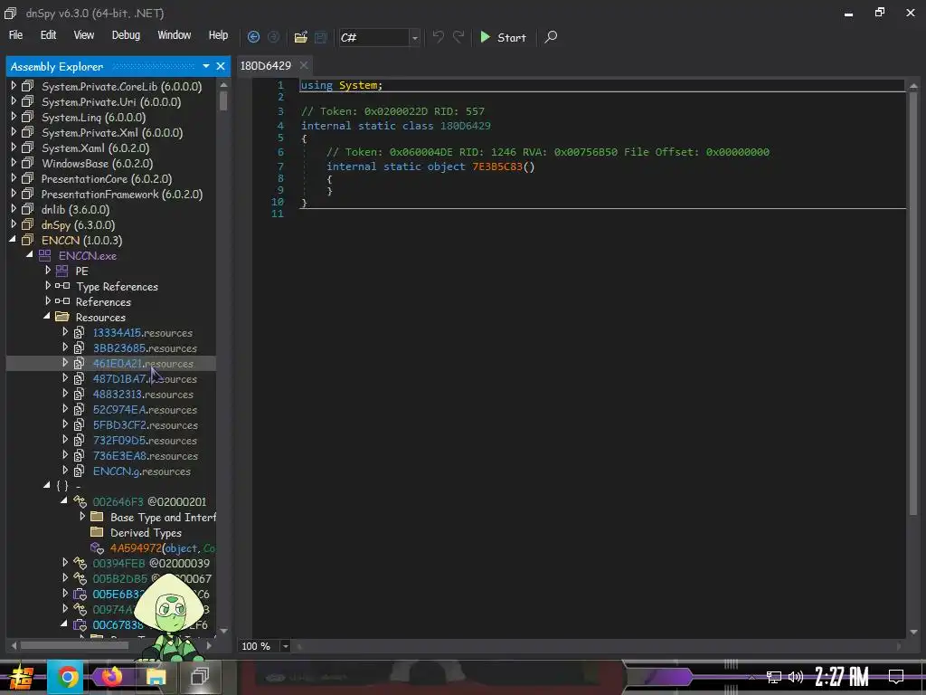Collapse the Resources folder node
This screenshot has height=695, width=926.
pyautogui.click(x=47, y=316)
